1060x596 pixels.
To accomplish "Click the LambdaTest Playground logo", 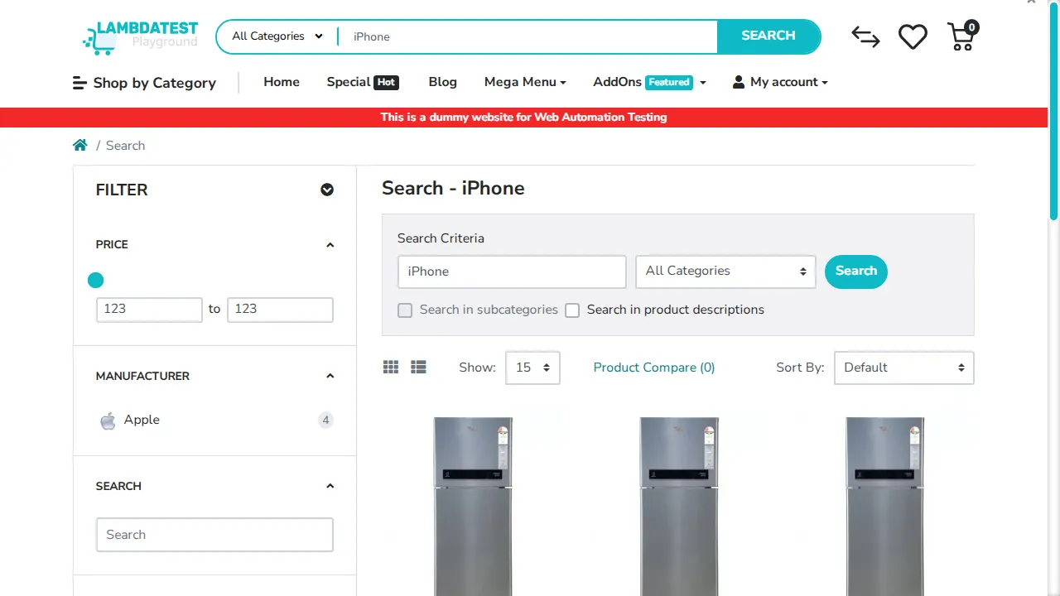I will [x=140, y=36].
